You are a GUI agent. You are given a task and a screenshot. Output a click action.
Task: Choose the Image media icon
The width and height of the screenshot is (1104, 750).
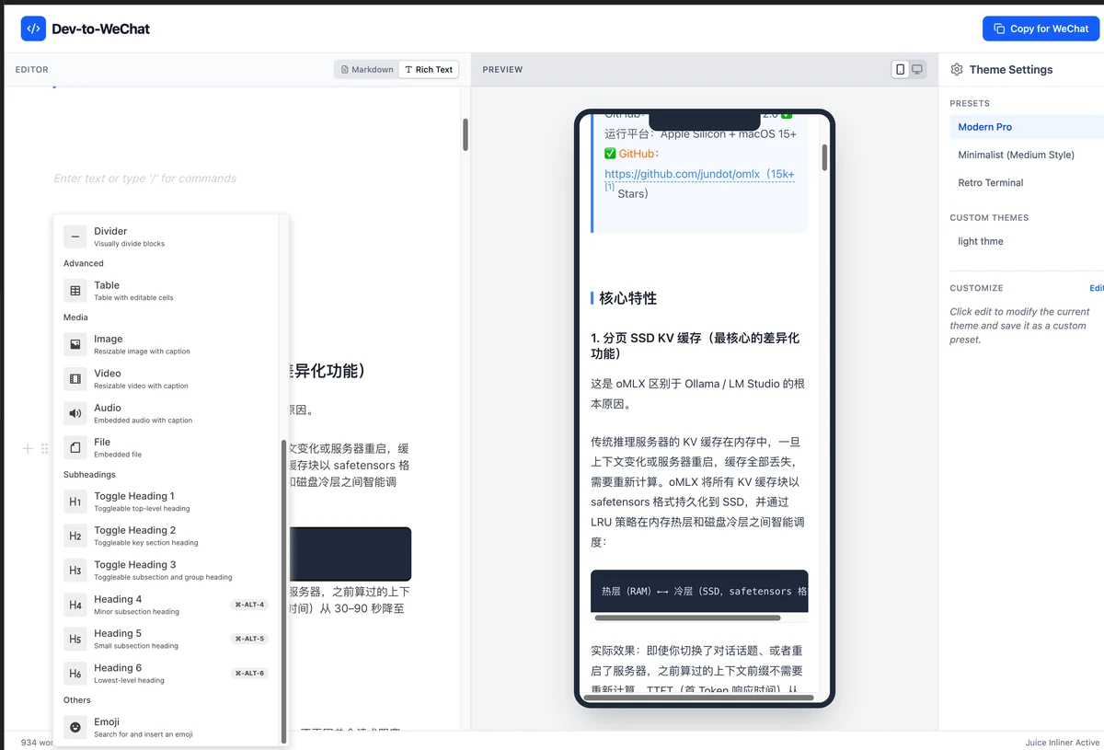click(x=75, y=344)
